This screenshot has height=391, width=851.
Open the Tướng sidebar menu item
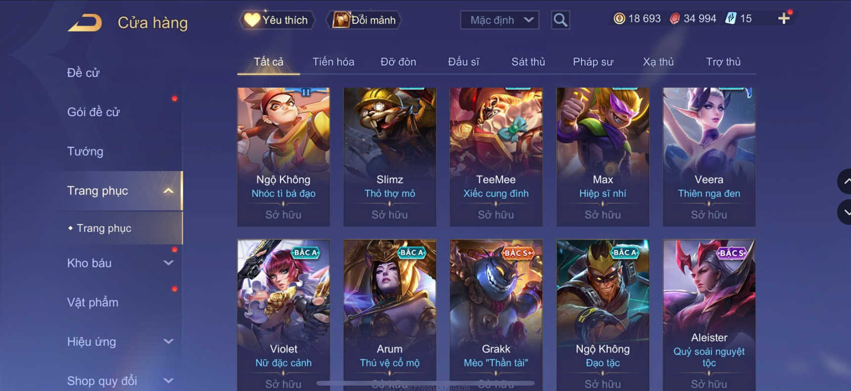point(85,151)
